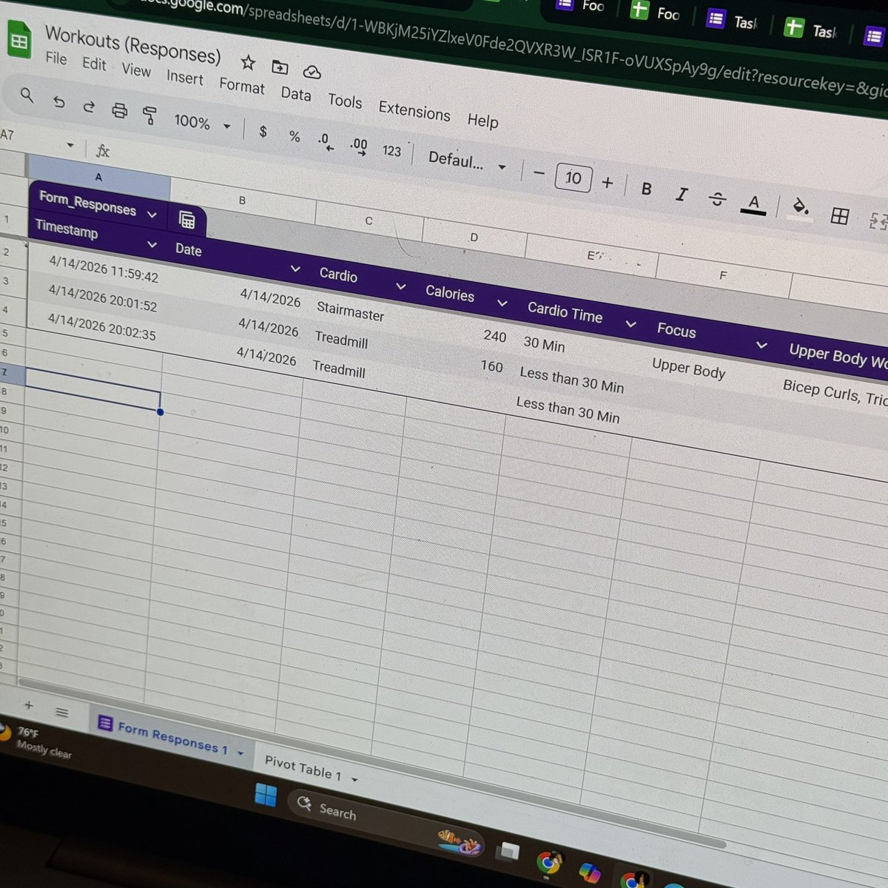Open the fill color picker
The width and height of the screenshot is (888, 888).
pos(800,209)
